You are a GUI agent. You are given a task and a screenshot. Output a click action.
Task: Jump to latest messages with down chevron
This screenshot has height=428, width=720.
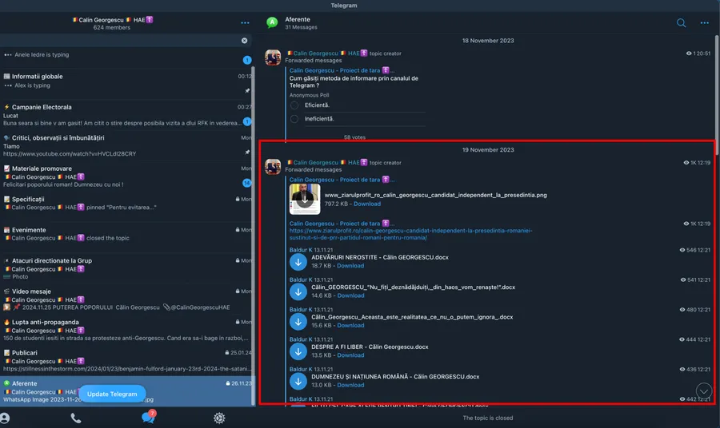[703, 390]
